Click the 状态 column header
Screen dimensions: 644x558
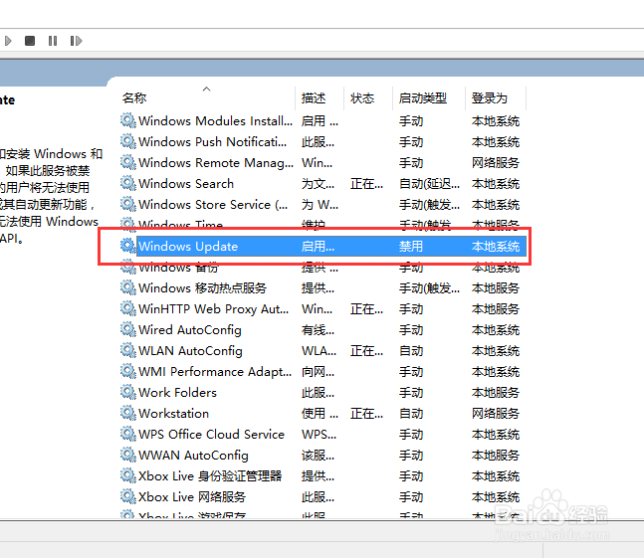click(362, 98)
